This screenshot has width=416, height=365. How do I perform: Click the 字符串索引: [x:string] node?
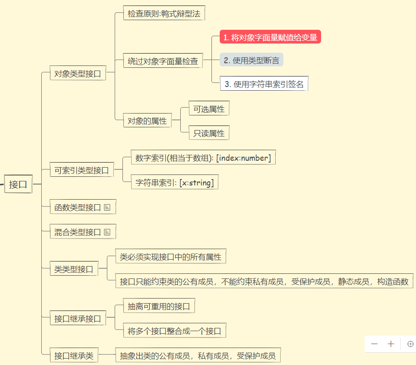[x=175, y=182]
